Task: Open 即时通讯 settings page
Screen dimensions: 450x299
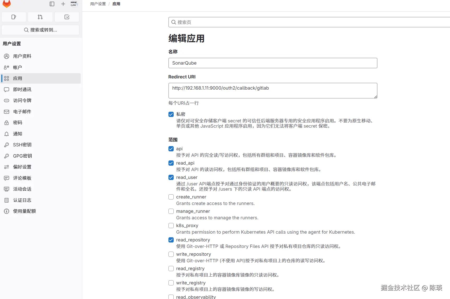Action: [x=41, y=90]
